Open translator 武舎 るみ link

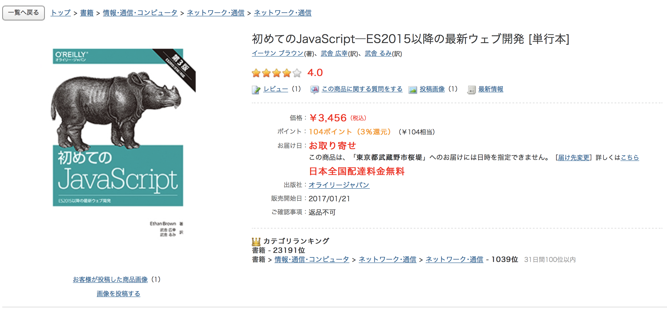click(378, 53)
